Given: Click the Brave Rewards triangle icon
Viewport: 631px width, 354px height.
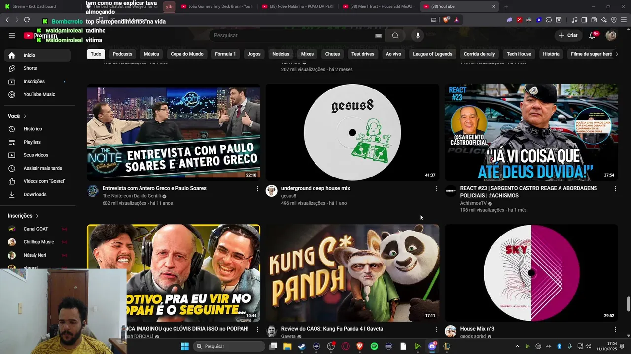Looking at the screenshot, I should click(456, 20).
